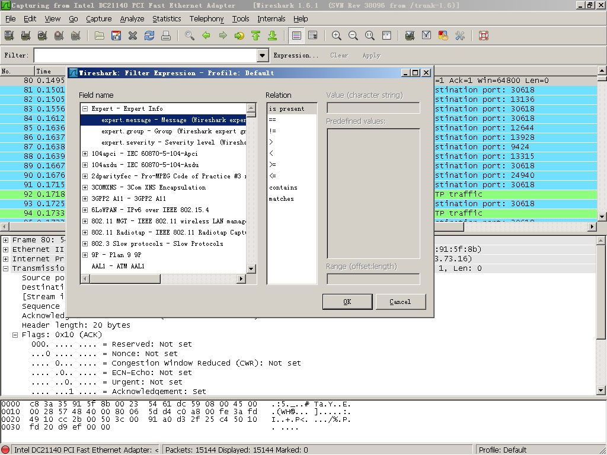Zoom in on packet text

(337, 36)
